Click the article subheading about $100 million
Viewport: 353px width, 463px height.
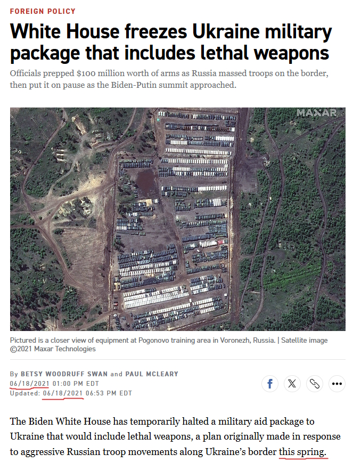169,79
